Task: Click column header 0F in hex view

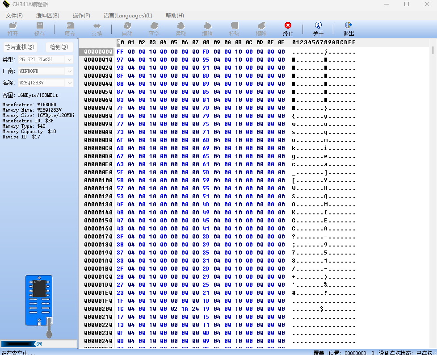Action: (x=281, y=42)
